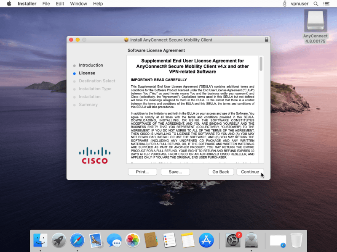
Task: Launch Safari from the Dock
Action: pos(78,241)
